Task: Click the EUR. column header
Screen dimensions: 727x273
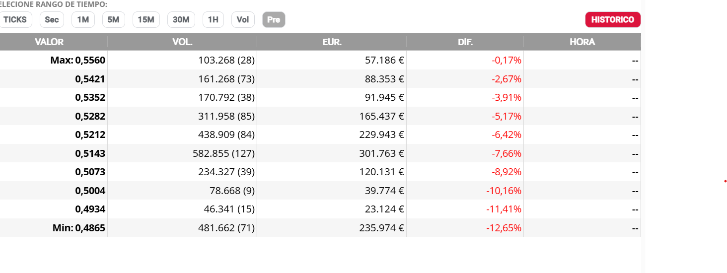Action: pyautogui.click(x=332, y=42)
